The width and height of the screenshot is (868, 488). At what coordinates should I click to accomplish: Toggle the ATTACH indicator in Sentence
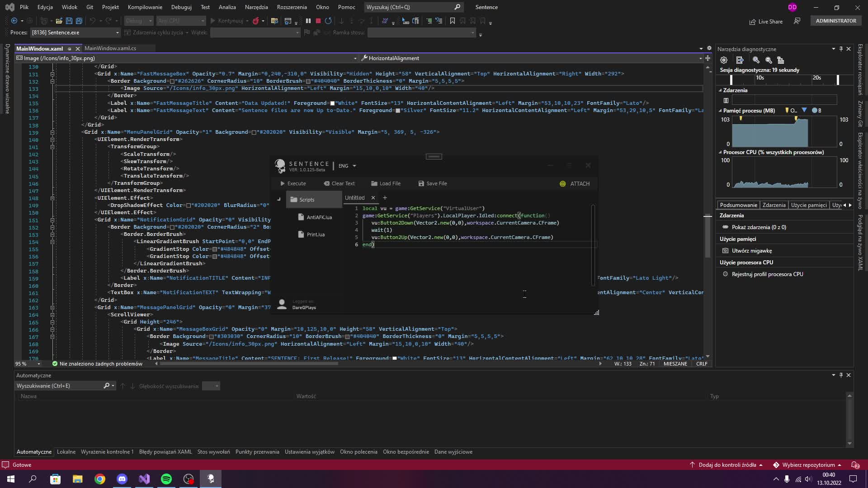click(563, 184)
